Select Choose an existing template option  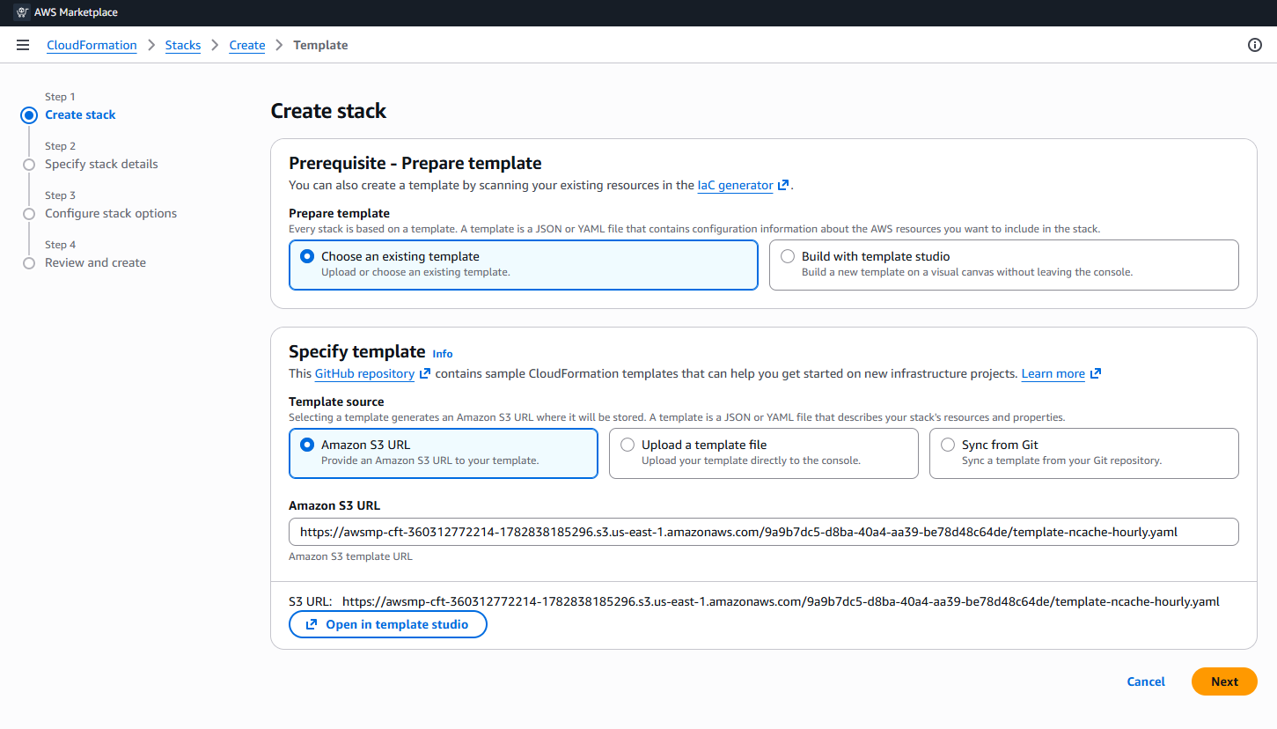524,264
